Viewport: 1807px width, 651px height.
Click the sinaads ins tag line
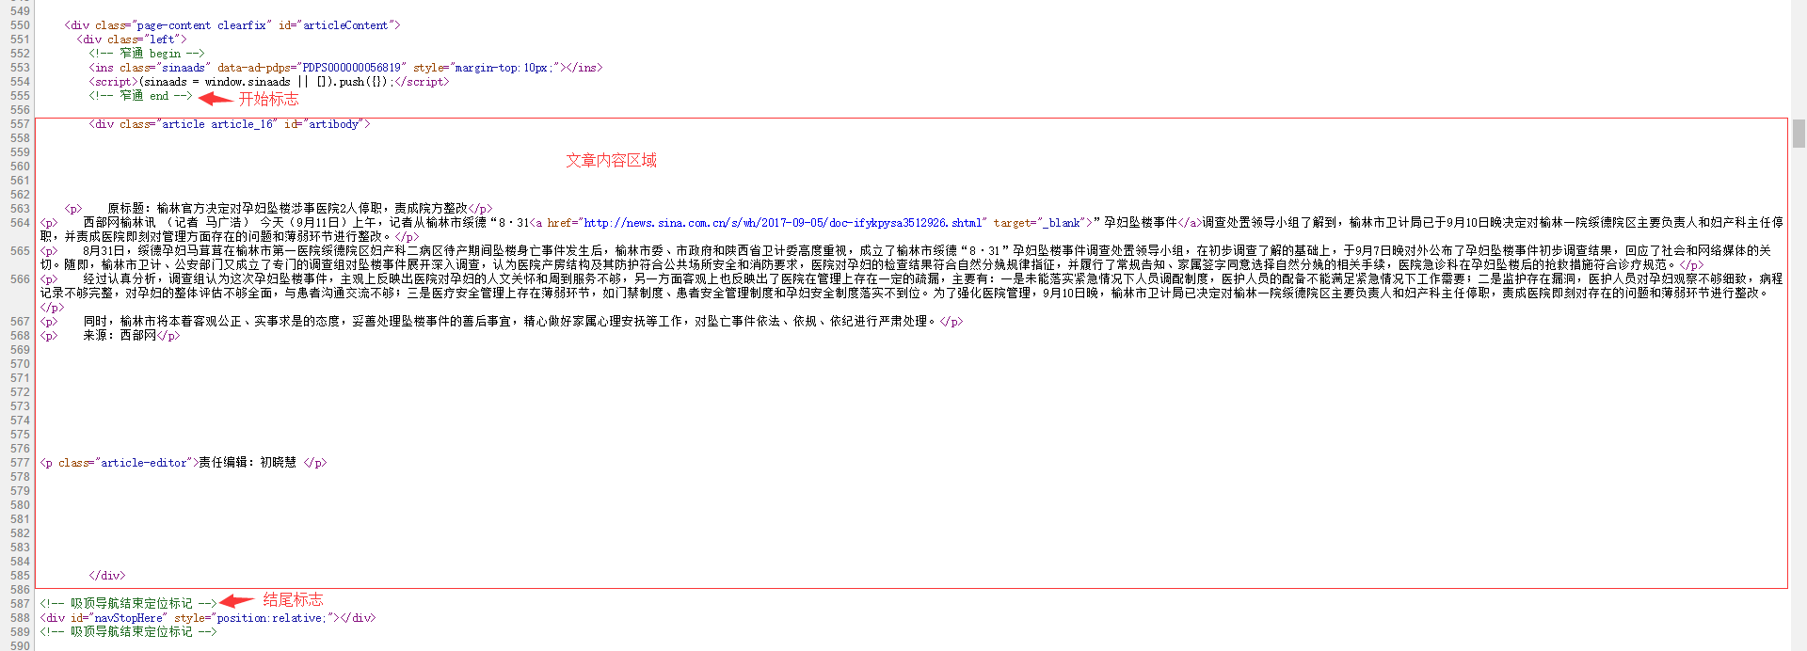[x=345, y=68]
